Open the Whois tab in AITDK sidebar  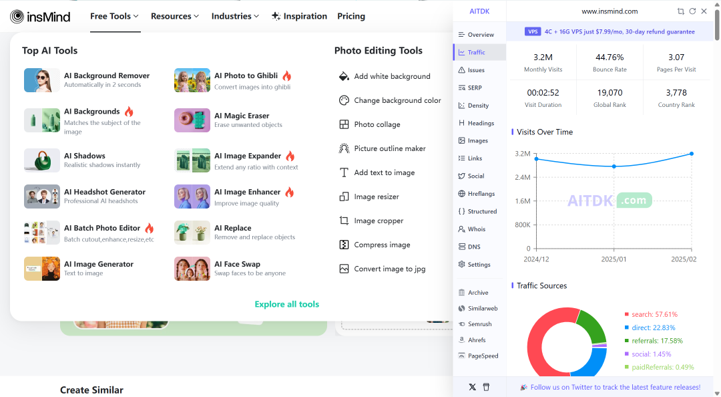click(479, 229)
